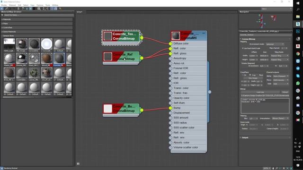Click Select by Material toolbar icon

click(x=60, y=8)
